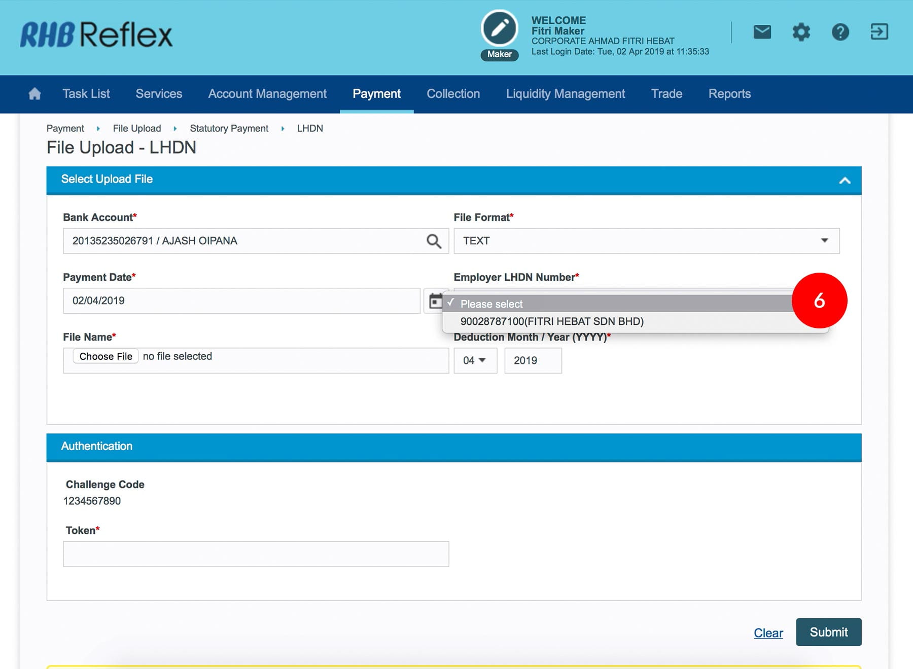Focus the Token input field
This screenshot has height=669, width=913.
256,554
